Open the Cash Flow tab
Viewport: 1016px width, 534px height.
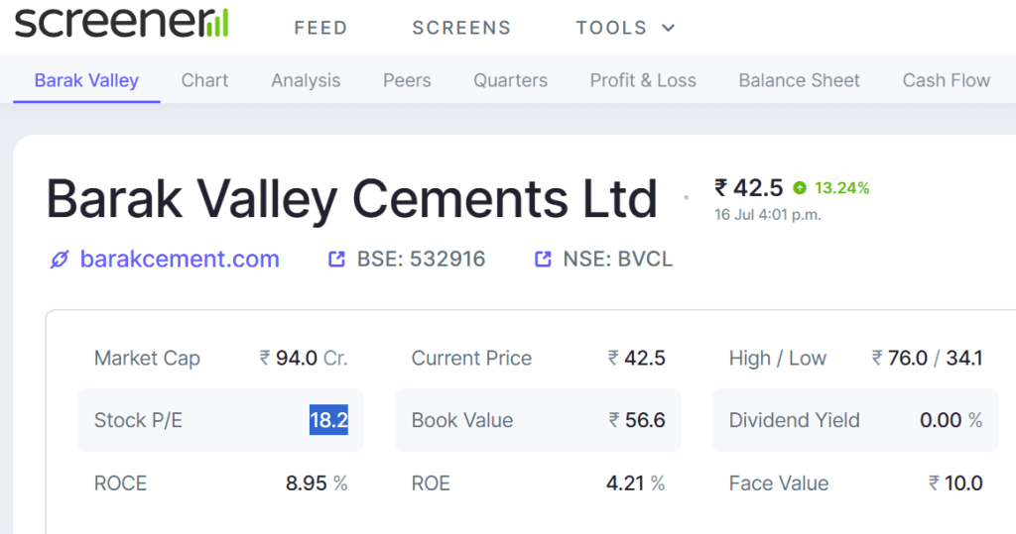point(947,80)
